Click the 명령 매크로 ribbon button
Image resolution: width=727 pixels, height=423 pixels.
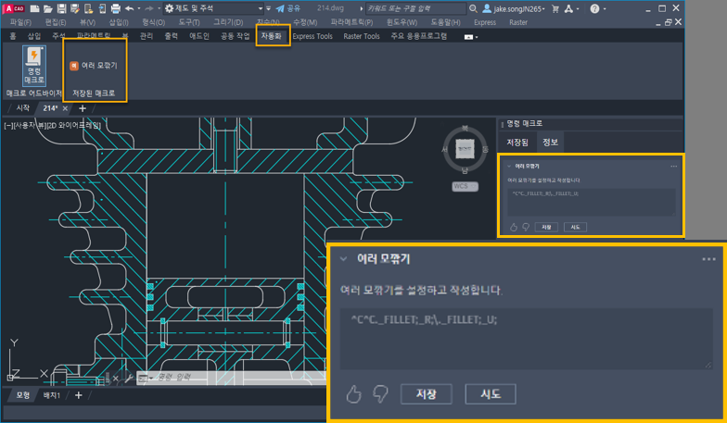point(34,66)
